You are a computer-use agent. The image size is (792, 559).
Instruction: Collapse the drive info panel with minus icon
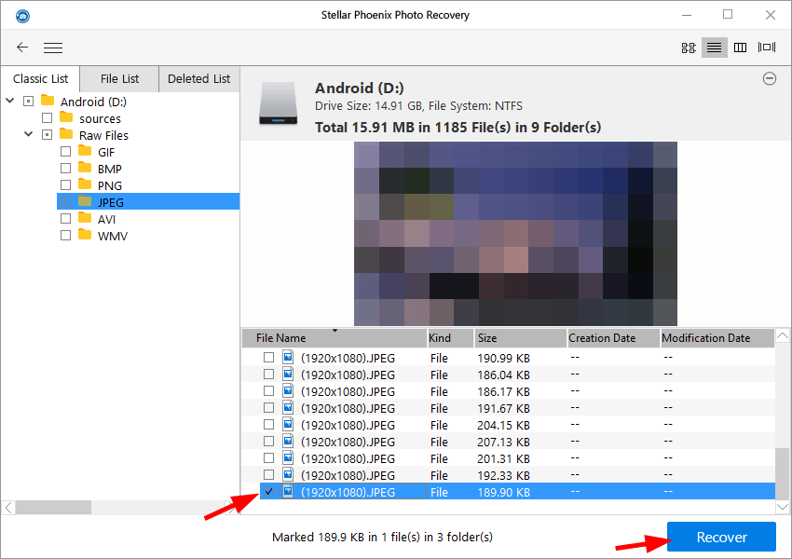(x=770, y=79)
